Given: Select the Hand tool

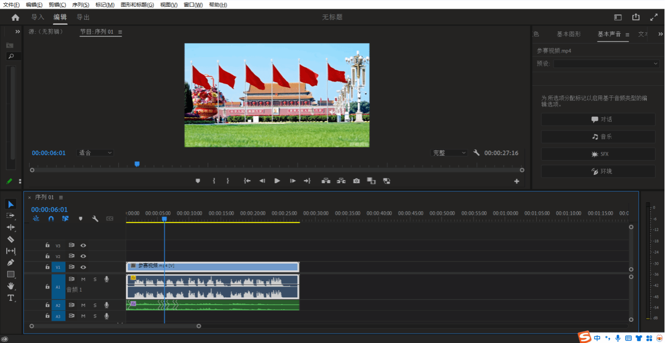Looking at the screenshot, I should click(10, 286).
